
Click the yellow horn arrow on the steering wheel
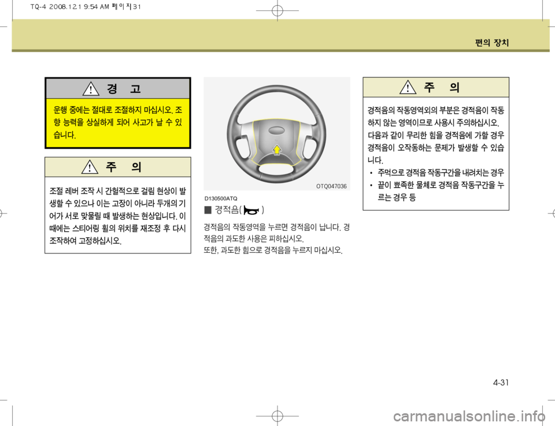(277, 150)
